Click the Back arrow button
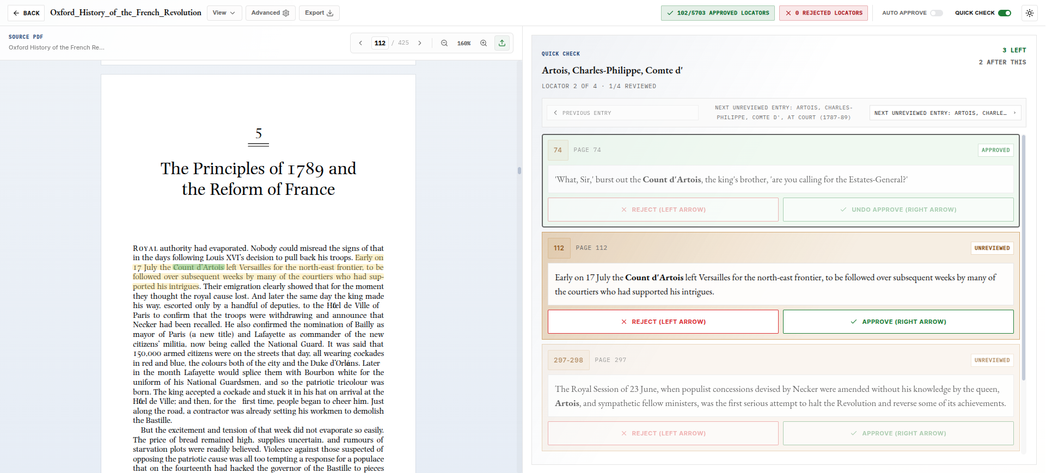 [27, 13]
